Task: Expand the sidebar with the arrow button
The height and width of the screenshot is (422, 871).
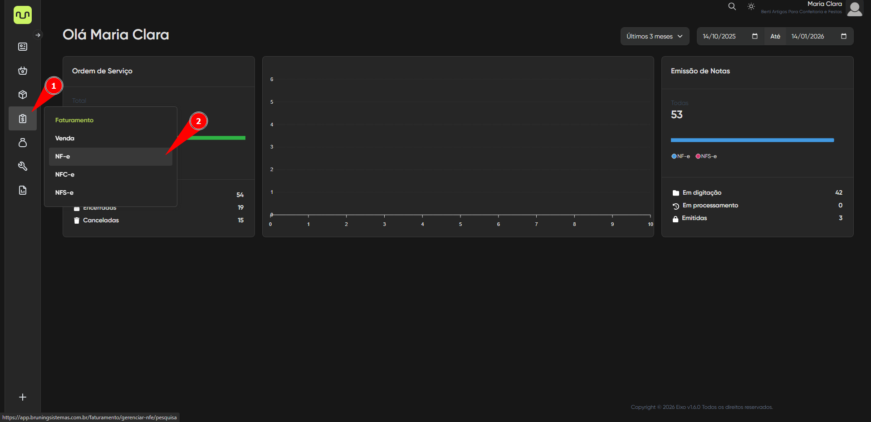Action: (38, 35)
